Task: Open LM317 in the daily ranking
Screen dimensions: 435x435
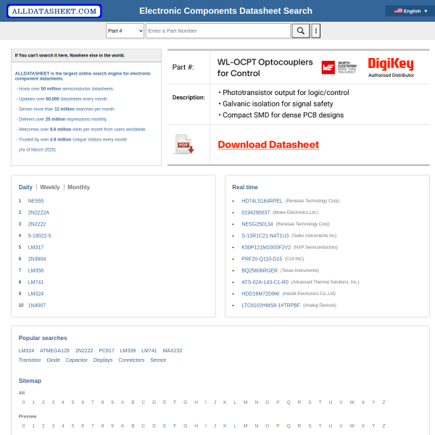Action: point(36,247)
